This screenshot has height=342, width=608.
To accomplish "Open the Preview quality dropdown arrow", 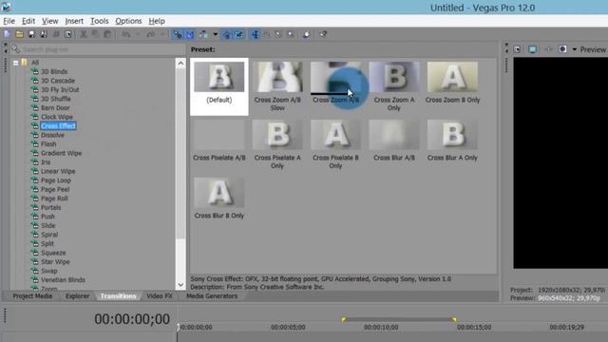I will point(574,49).
